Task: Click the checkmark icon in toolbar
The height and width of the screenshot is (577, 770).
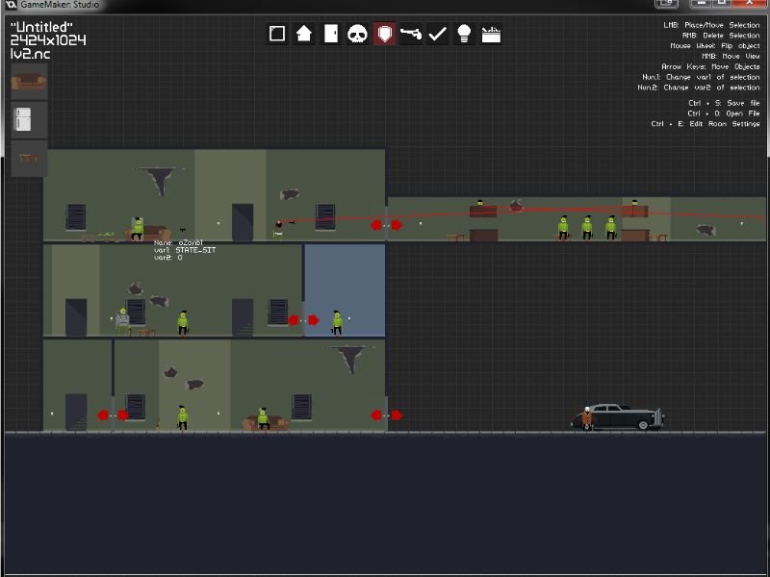Action: (438, 34)
